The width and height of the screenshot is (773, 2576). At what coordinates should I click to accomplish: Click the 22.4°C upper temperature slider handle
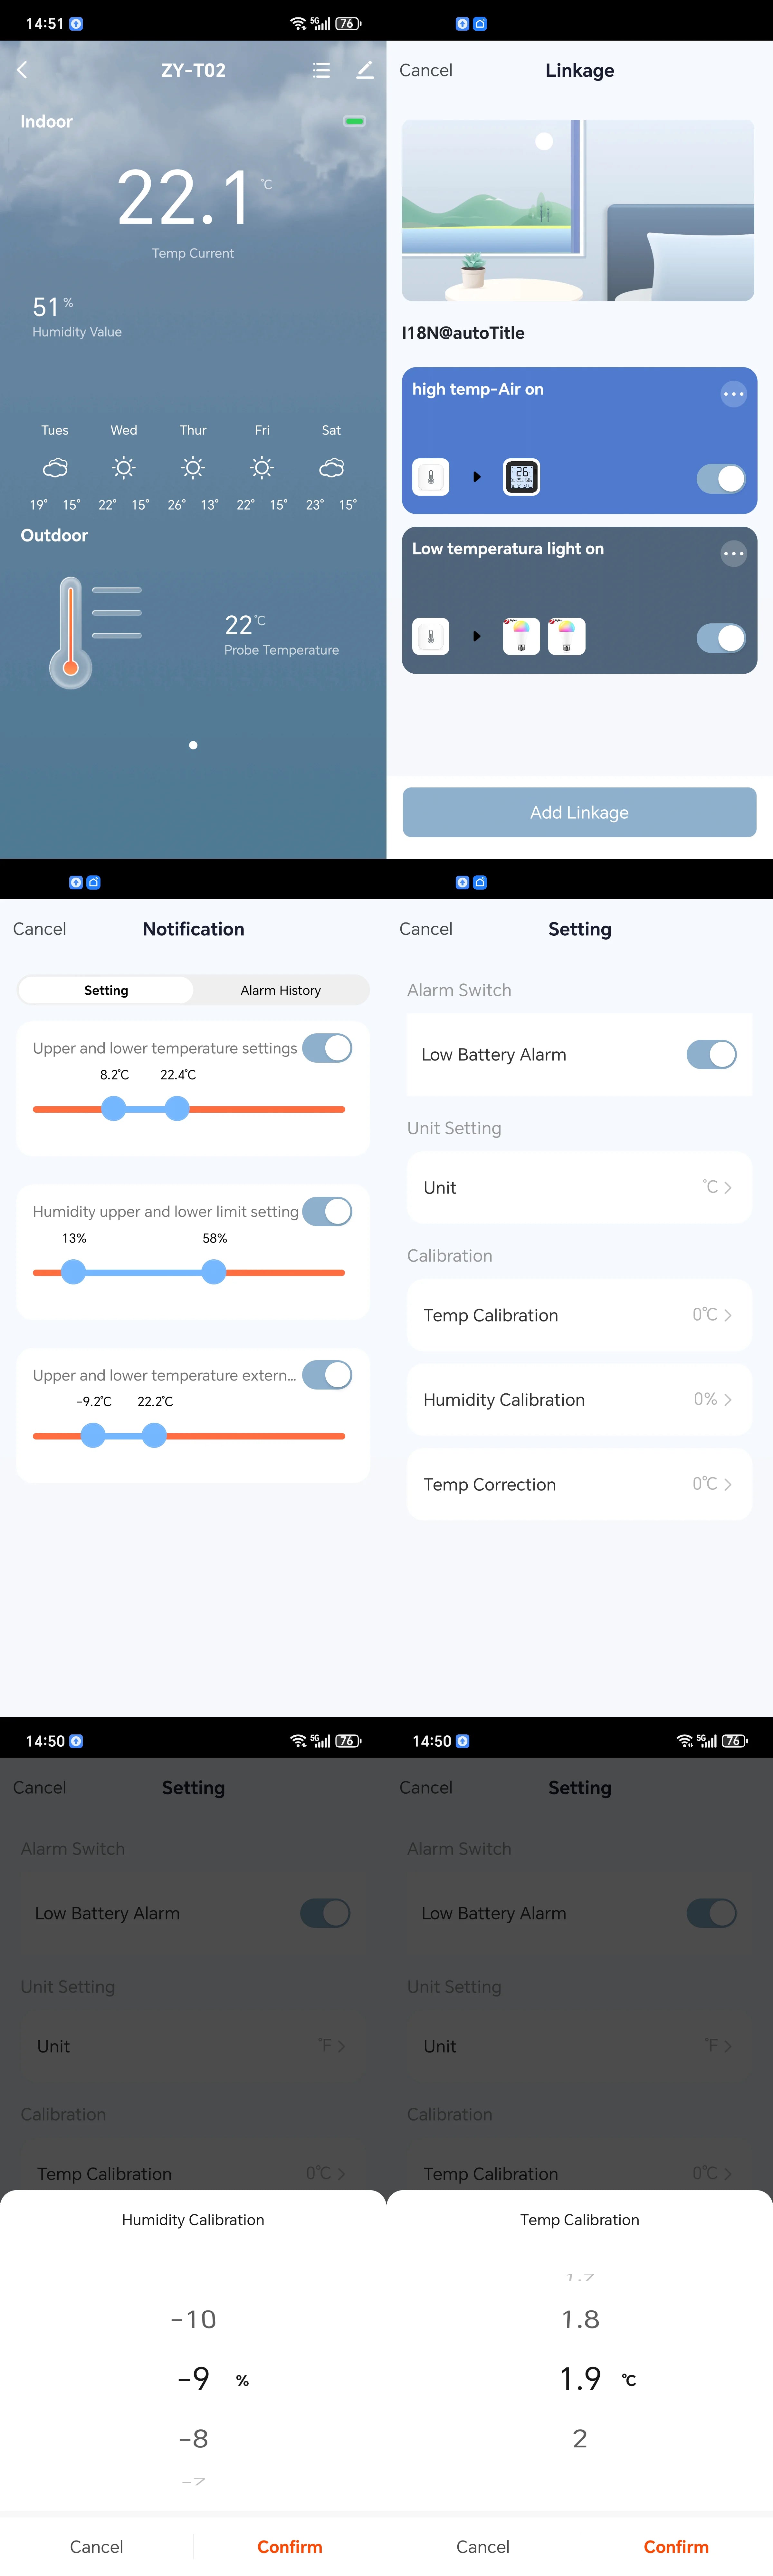click(177, 1108)
